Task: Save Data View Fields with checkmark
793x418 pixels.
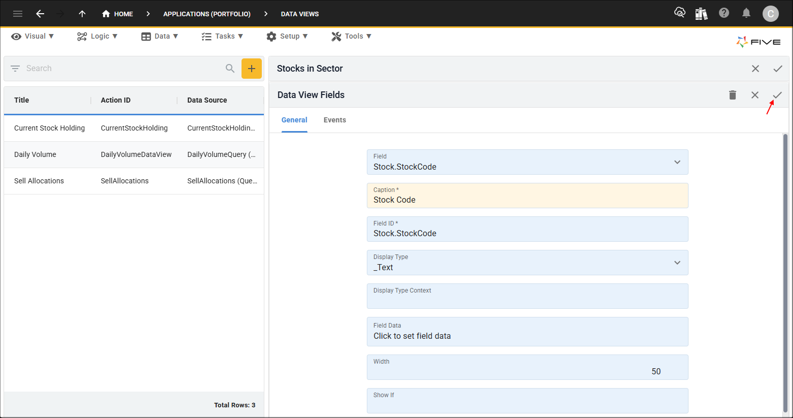Action: coord(777,95)
